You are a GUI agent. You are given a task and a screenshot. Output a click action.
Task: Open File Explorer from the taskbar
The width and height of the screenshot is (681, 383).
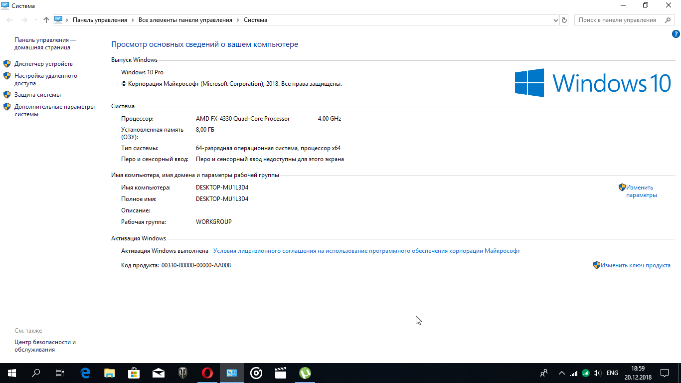[x=110, y=373]
